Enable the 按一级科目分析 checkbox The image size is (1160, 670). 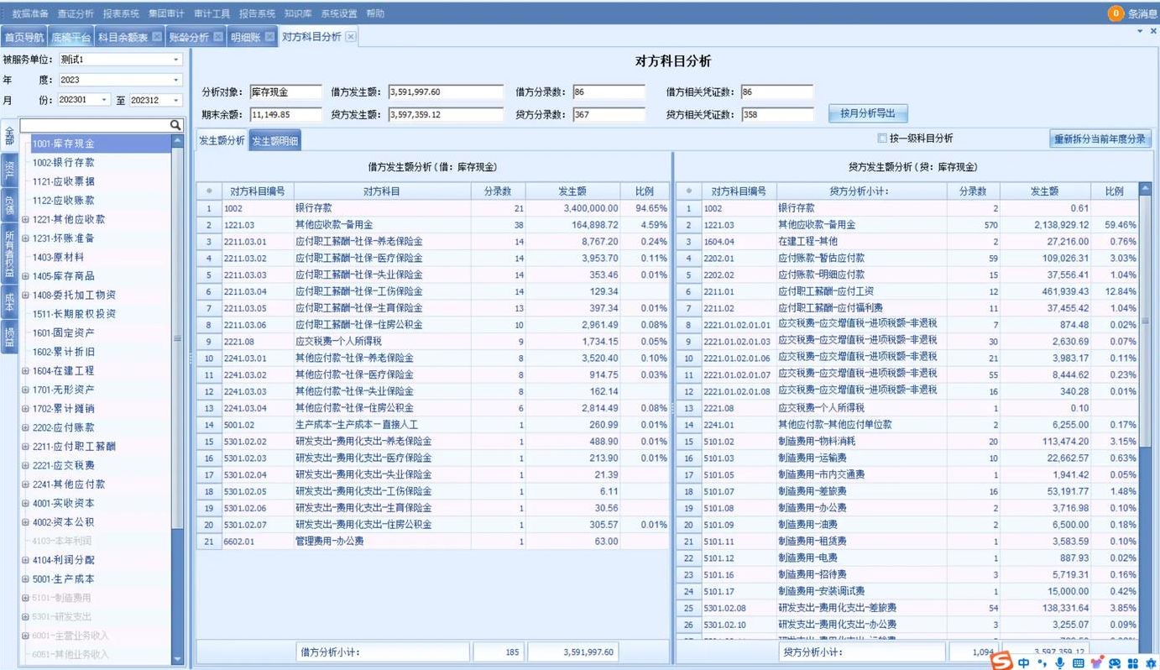(880, 138)
